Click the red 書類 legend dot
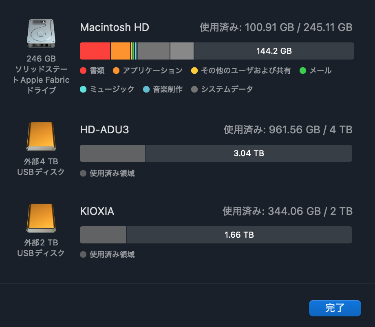Screen dimensions: 375x327 83,71
